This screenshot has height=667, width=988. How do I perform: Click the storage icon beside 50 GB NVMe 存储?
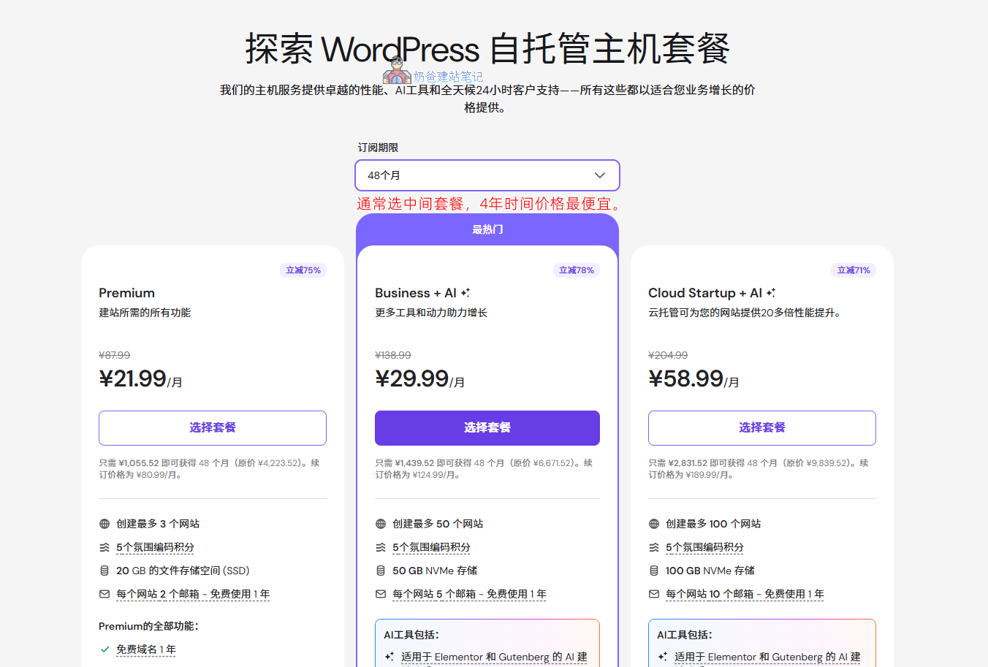pyautogui.click(x=381, y=571)
